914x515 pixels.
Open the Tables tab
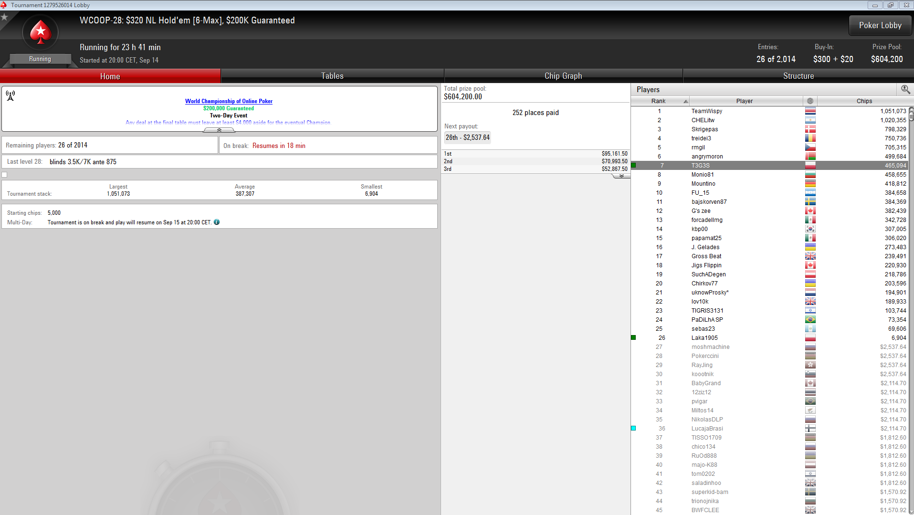click(332, 76)
